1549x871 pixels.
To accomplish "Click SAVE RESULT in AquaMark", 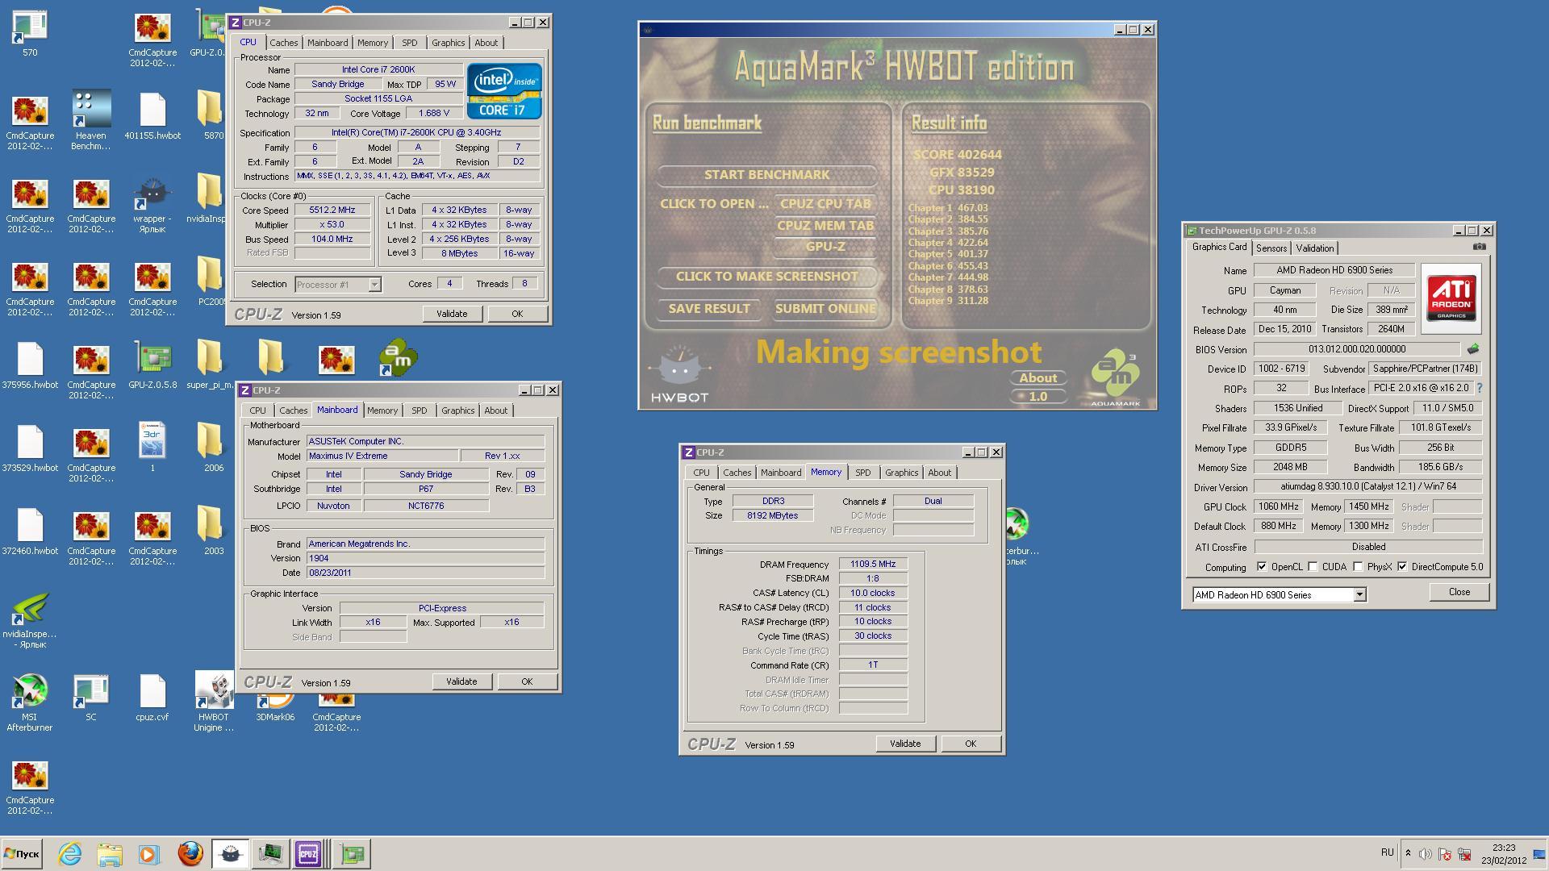I will pyautogui.click(x=709, y=309).
